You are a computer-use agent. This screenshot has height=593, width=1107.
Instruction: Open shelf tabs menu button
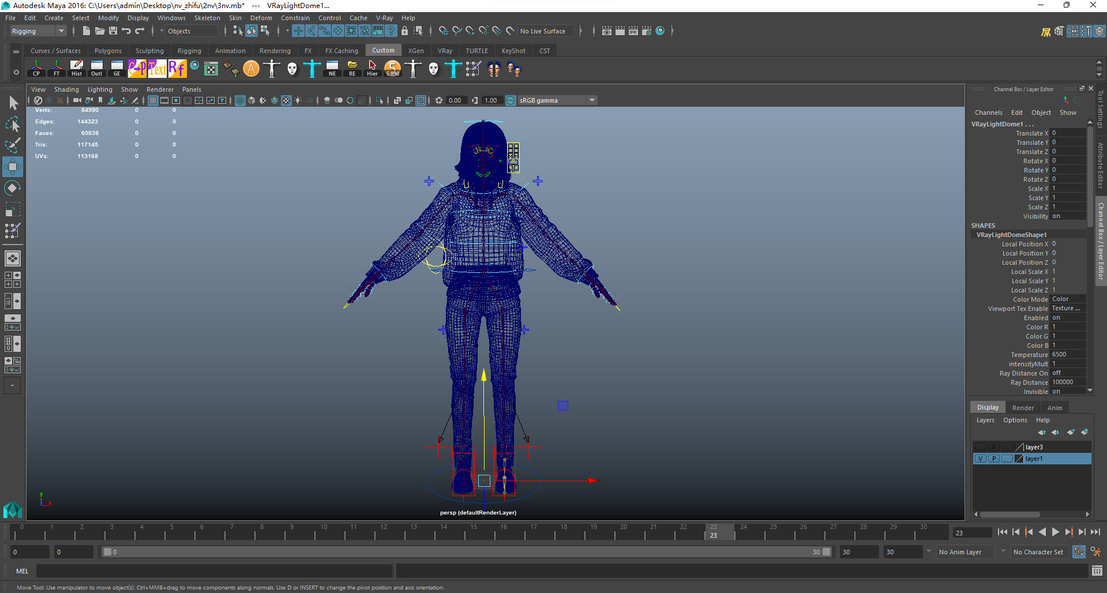[16, 51]
